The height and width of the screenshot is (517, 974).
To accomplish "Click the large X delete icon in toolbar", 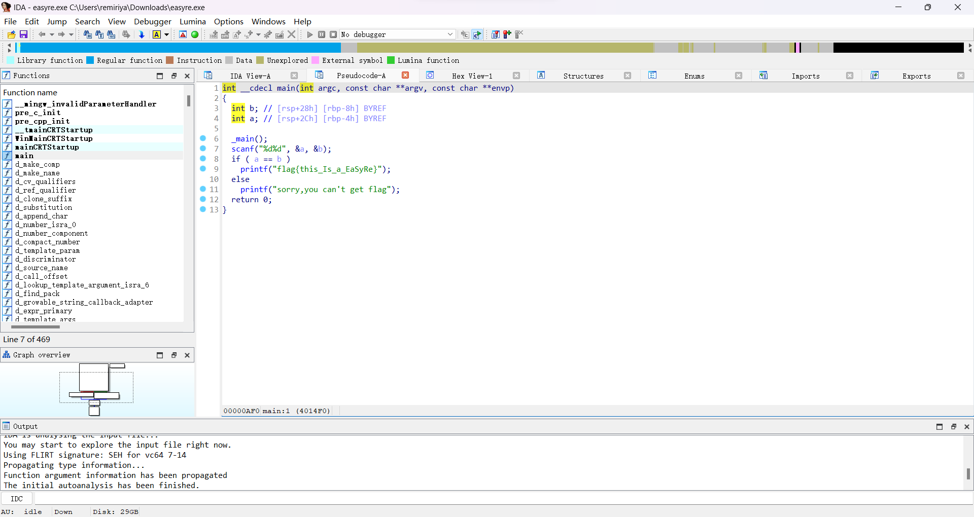I will [x=292, y=34].
